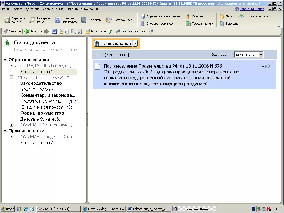
Task: Click Сервисный центр link
Action: [252, 9]
